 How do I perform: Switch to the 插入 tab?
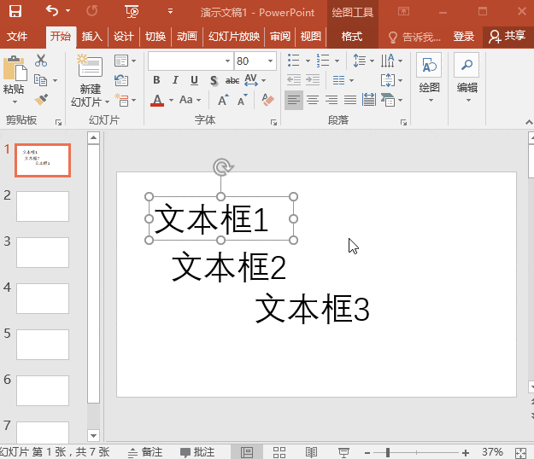click(92, 36)
